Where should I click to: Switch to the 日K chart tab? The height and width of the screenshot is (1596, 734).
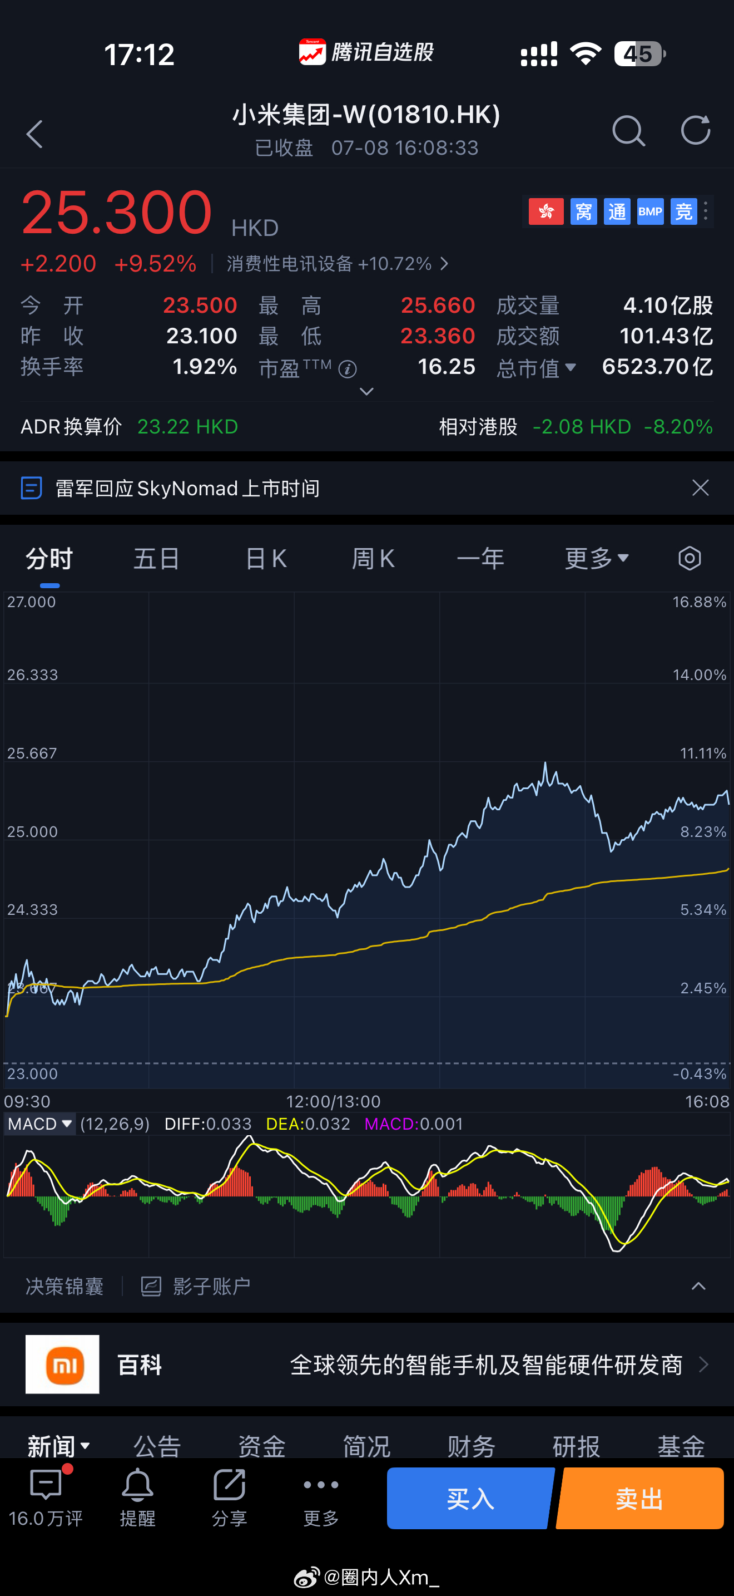click(266, 559)
